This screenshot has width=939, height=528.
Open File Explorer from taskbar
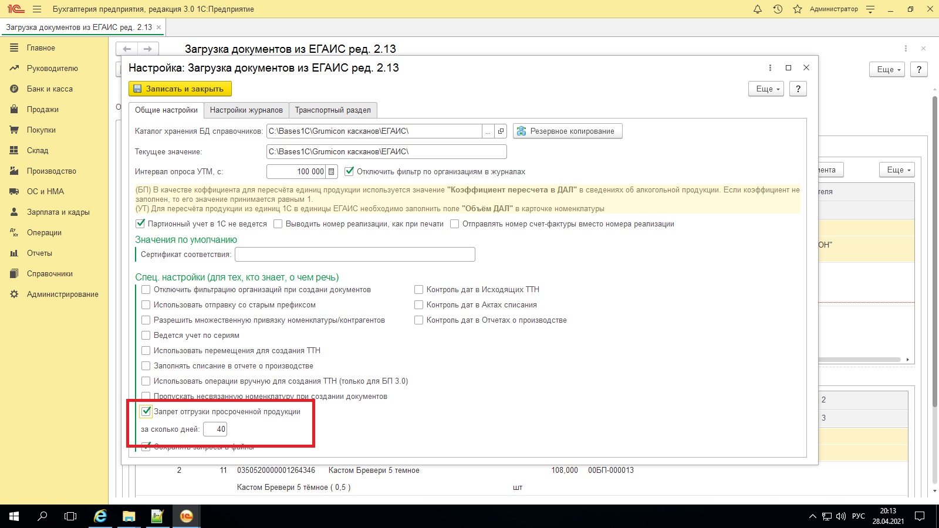pos(129,516)
